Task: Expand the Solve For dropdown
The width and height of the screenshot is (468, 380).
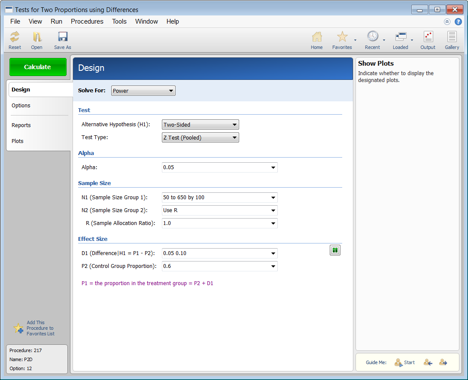Action: click(143, 91)
